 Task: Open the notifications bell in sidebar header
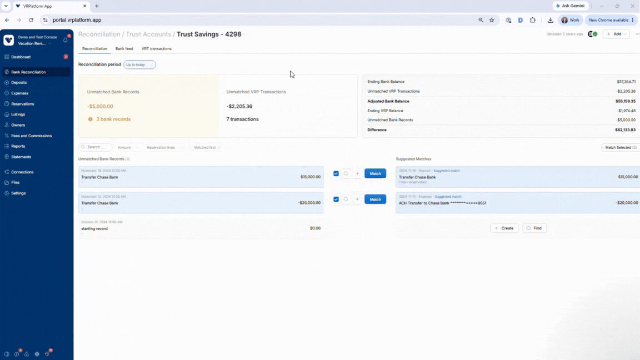coord(66,39)
